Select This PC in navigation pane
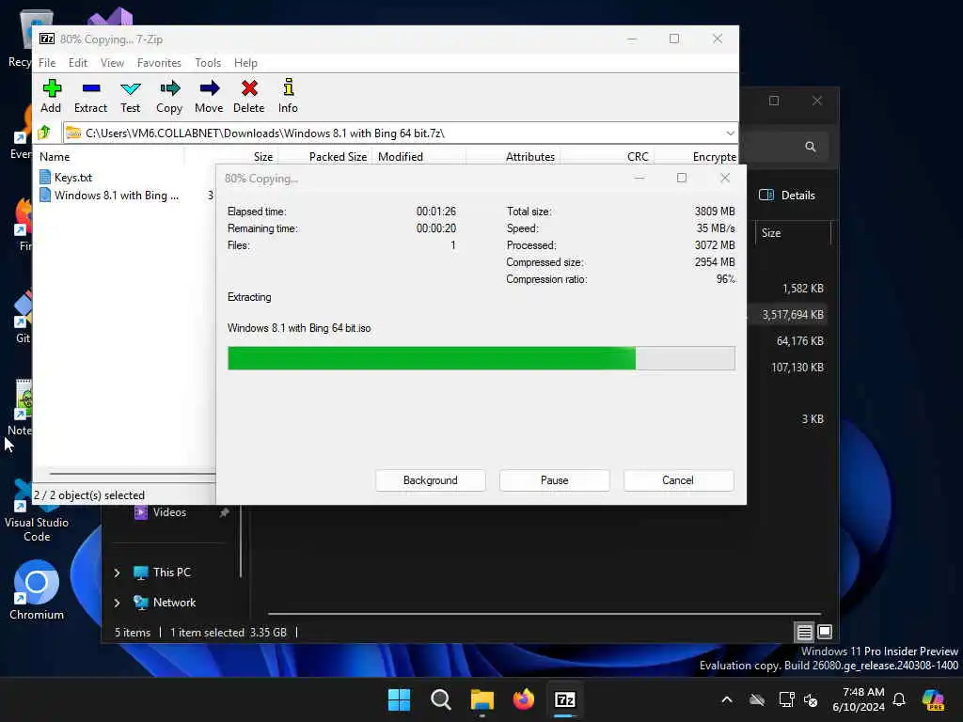 [172, 573]
